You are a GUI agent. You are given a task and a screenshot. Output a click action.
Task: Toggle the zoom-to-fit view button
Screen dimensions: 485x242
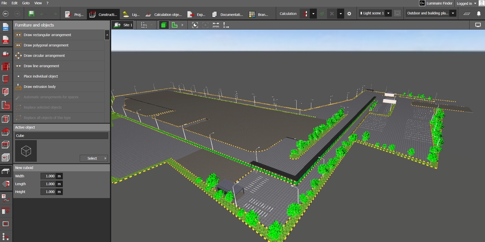pos(195,25)
